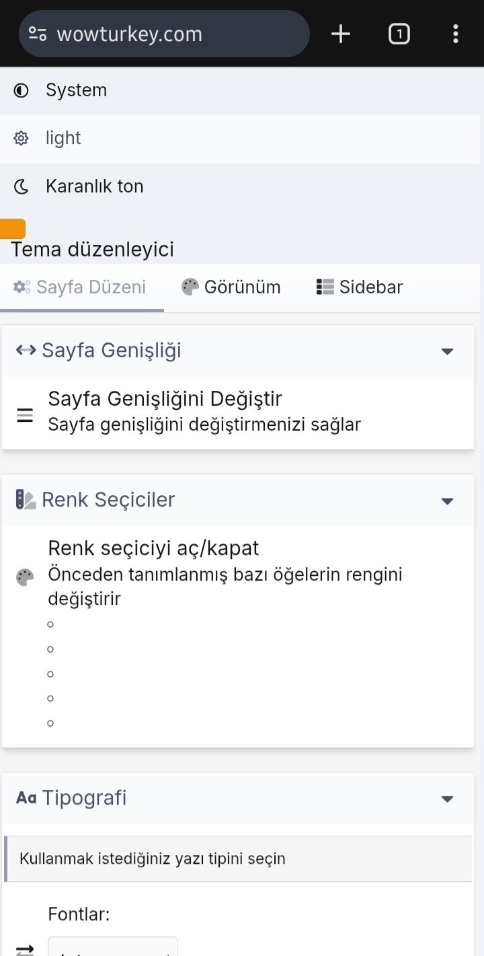Switch to the Görünüm tab
Viewport: 484px width, 956px height.
click(x=231, y=287)
